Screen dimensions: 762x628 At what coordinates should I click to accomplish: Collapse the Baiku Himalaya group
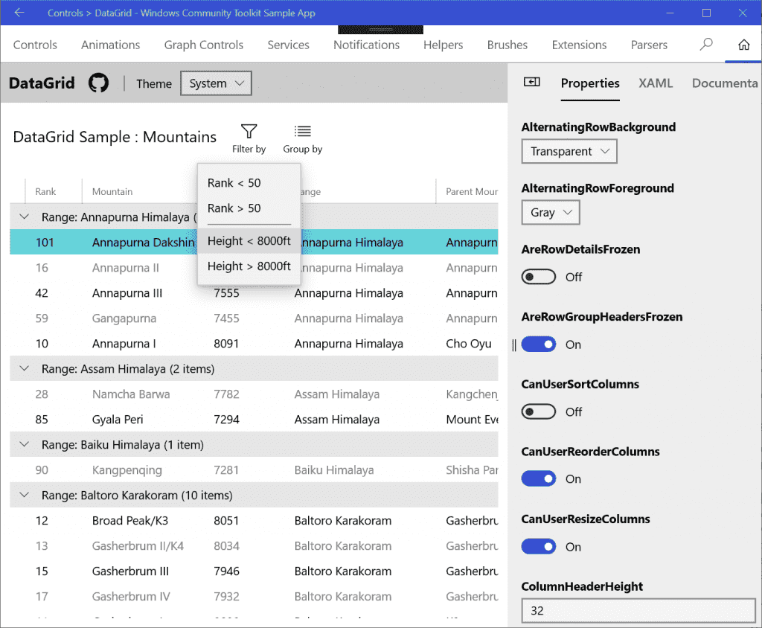coord(25,444)
